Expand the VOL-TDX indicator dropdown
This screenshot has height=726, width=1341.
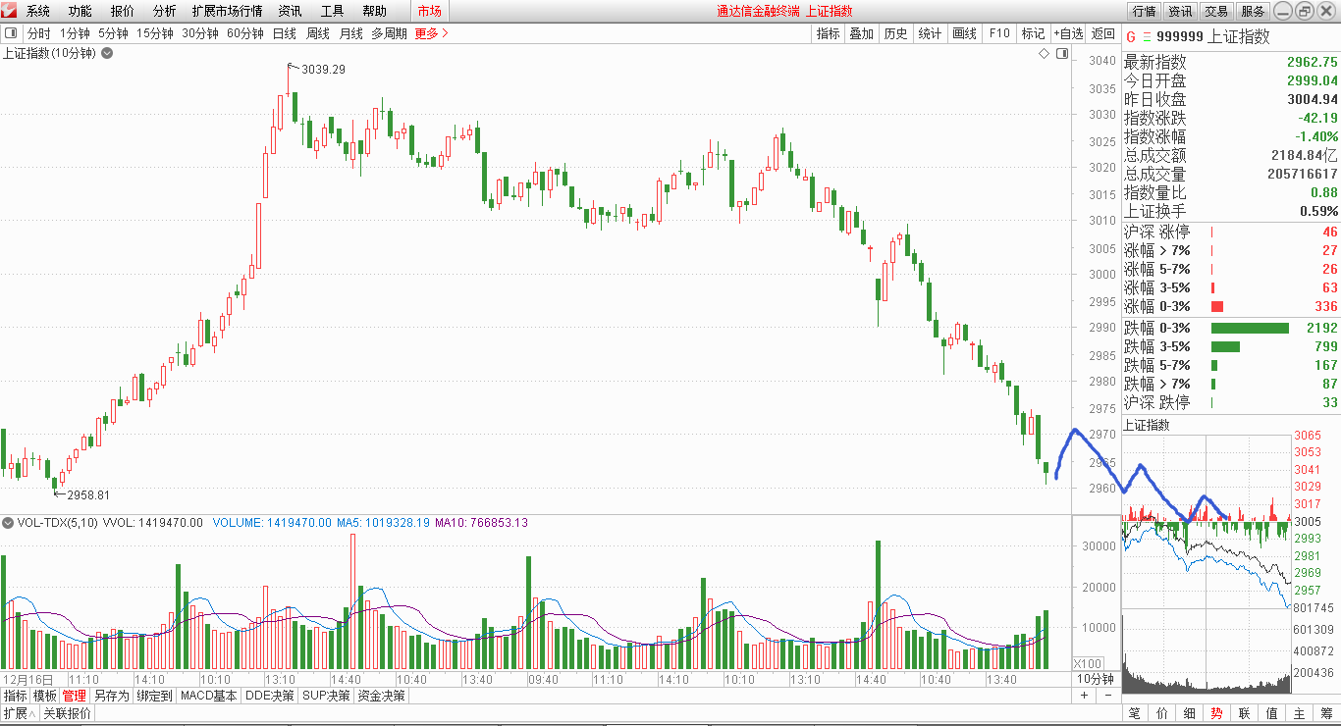click(x=9, y=523)
